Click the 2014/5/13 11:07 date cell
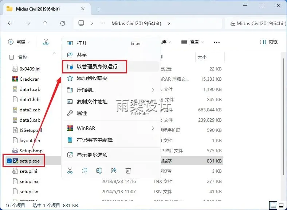The width and height of the screenshot is (287, 210). (119, 192)
